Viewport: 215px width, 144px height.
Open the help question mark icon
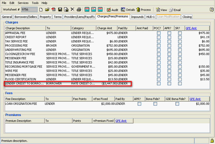tap(212, 10)
